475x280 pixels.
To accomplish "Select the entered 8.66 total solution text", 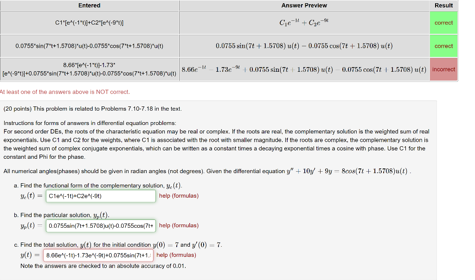I will click(89, 69).
